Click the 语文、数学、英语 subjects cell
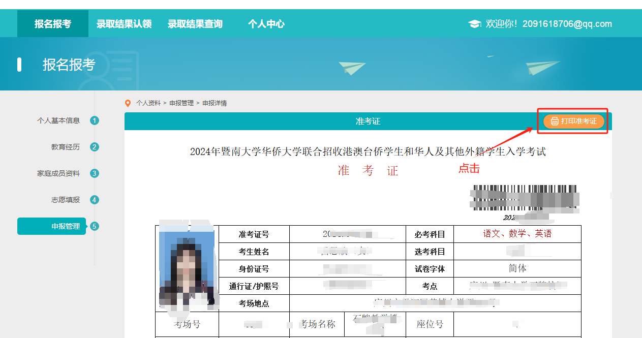The image size is (642, 338). [x=517, y=234]
